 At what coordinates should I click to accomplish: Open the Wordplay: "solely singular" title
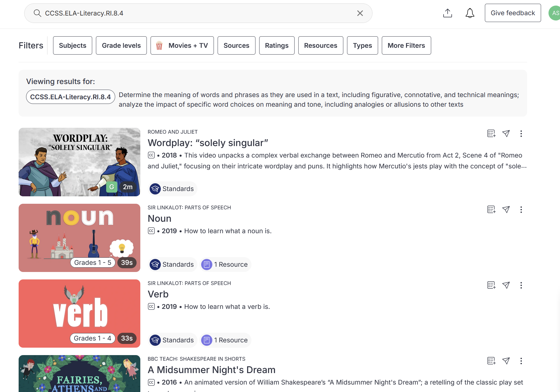coord(208,143)
